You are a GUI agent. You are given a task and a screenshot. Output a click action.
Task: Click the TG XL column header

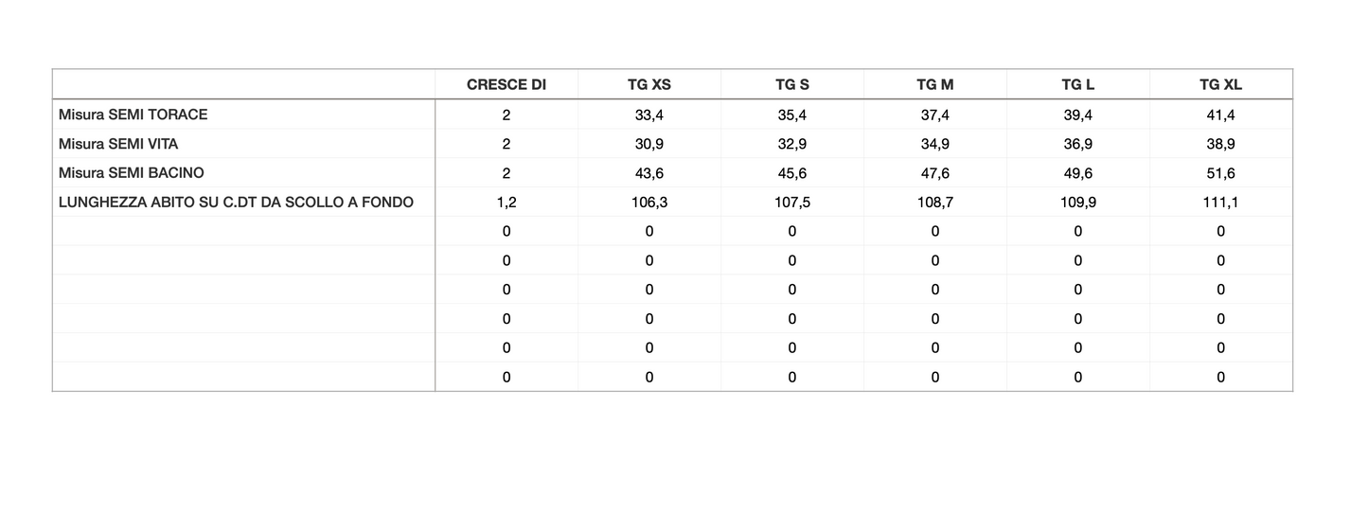pos(1220,84)
